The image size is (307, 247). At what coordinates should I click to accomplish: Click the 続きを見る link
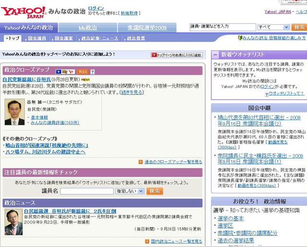click(x=132, y=92)
